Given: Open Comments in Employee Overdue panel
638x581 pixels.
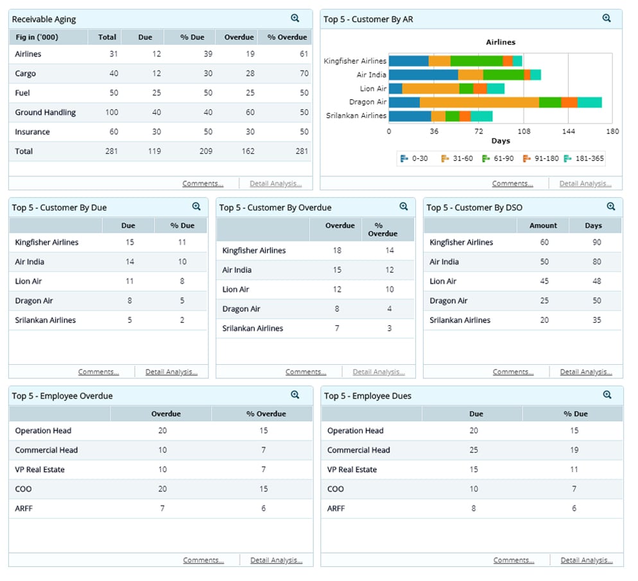Looking at the screenshot, I should point(203,560).
